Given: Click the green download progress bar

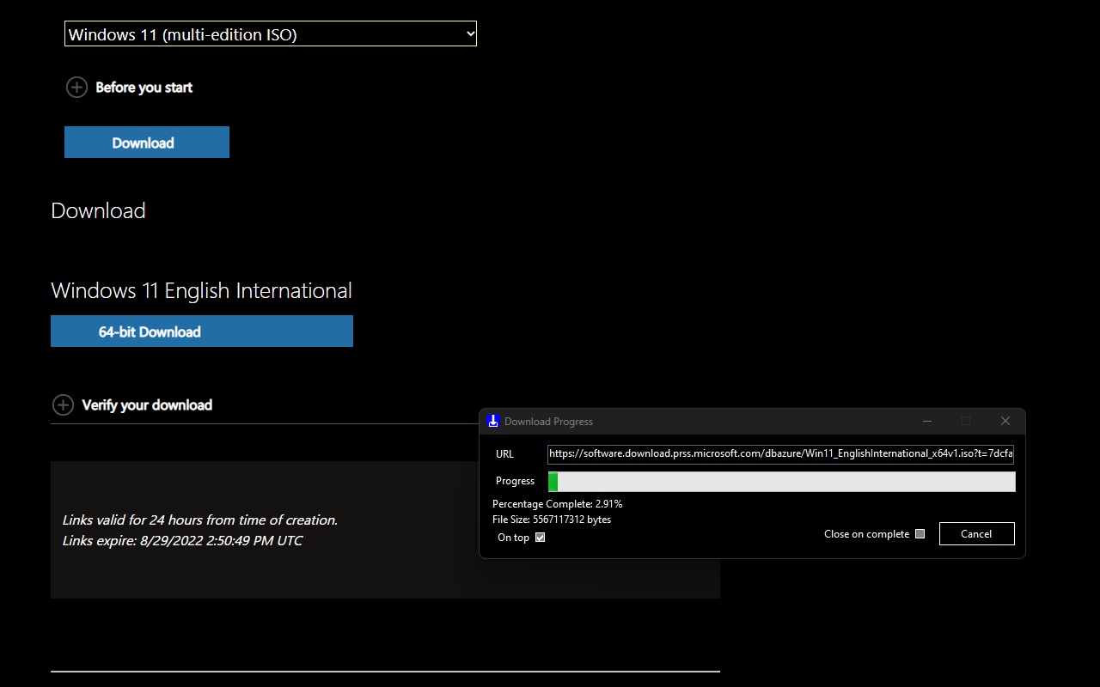Looking at the screenshot, I should click(781, 481).
